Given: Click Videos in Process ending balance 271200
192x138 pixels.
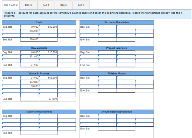Looking at the screenshot, I should tap(48, 99).
